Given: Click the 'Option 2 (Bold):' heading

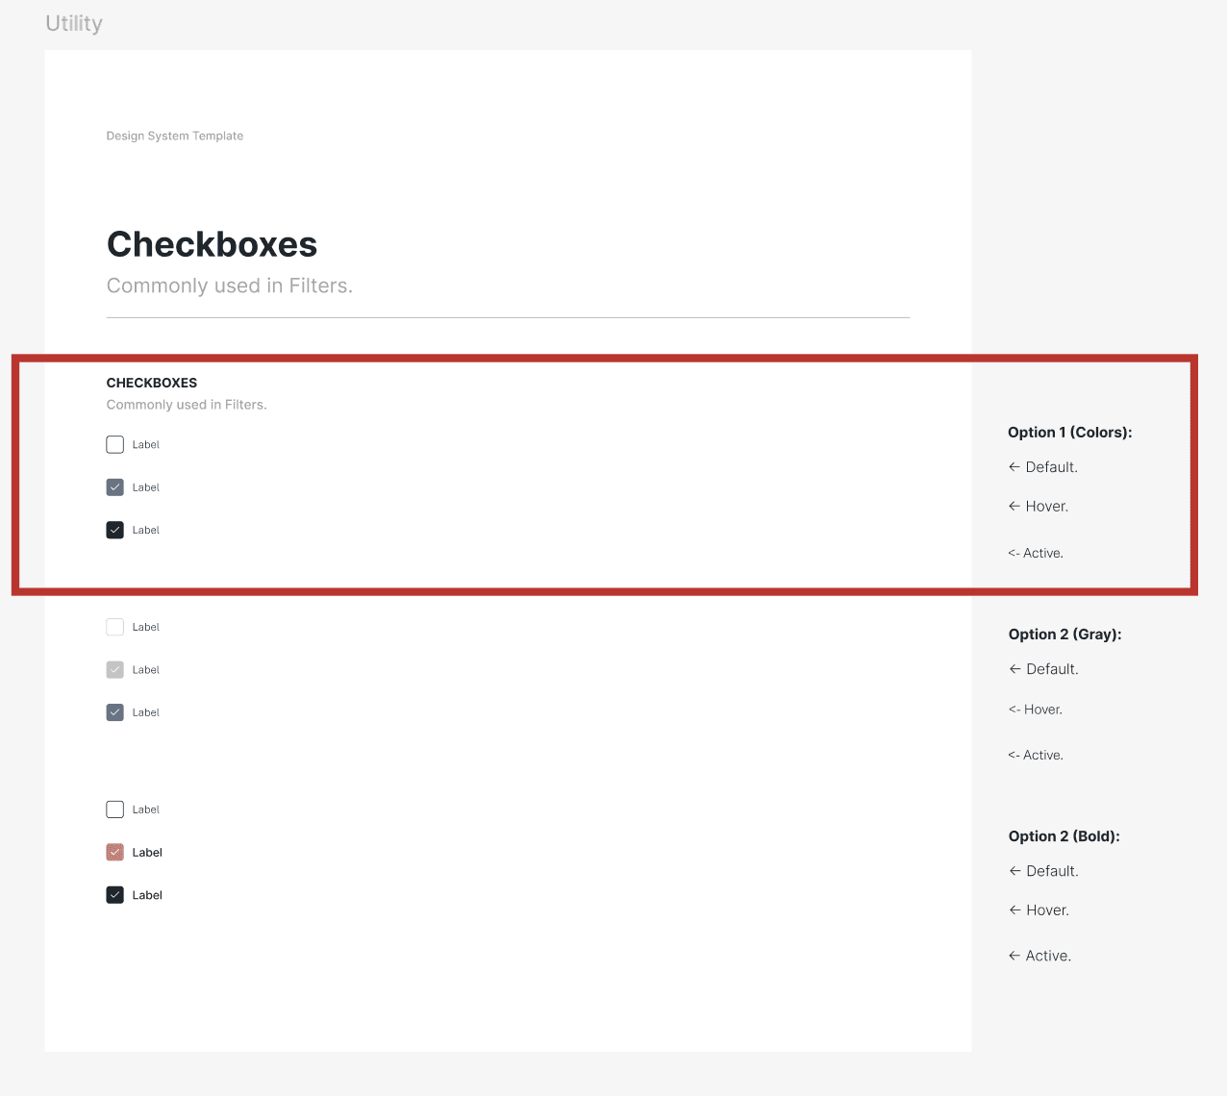Looking at the screenshot, I should [x=1064, y=836].
